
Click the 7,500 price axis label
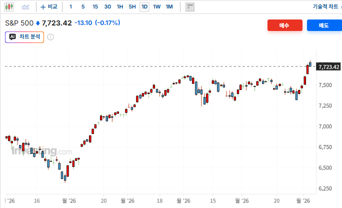[325, 85]
